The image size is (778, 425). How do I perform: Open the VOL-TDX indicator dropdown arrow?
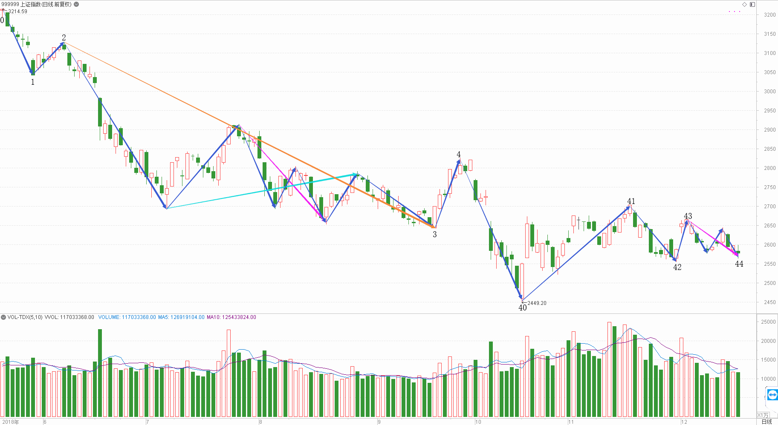tap(3, 317)
